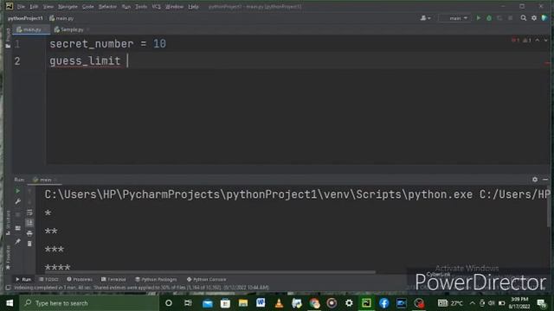Click the Windows Start button
The height and width of the screenshot is (311, 554).
click(10, 303)
